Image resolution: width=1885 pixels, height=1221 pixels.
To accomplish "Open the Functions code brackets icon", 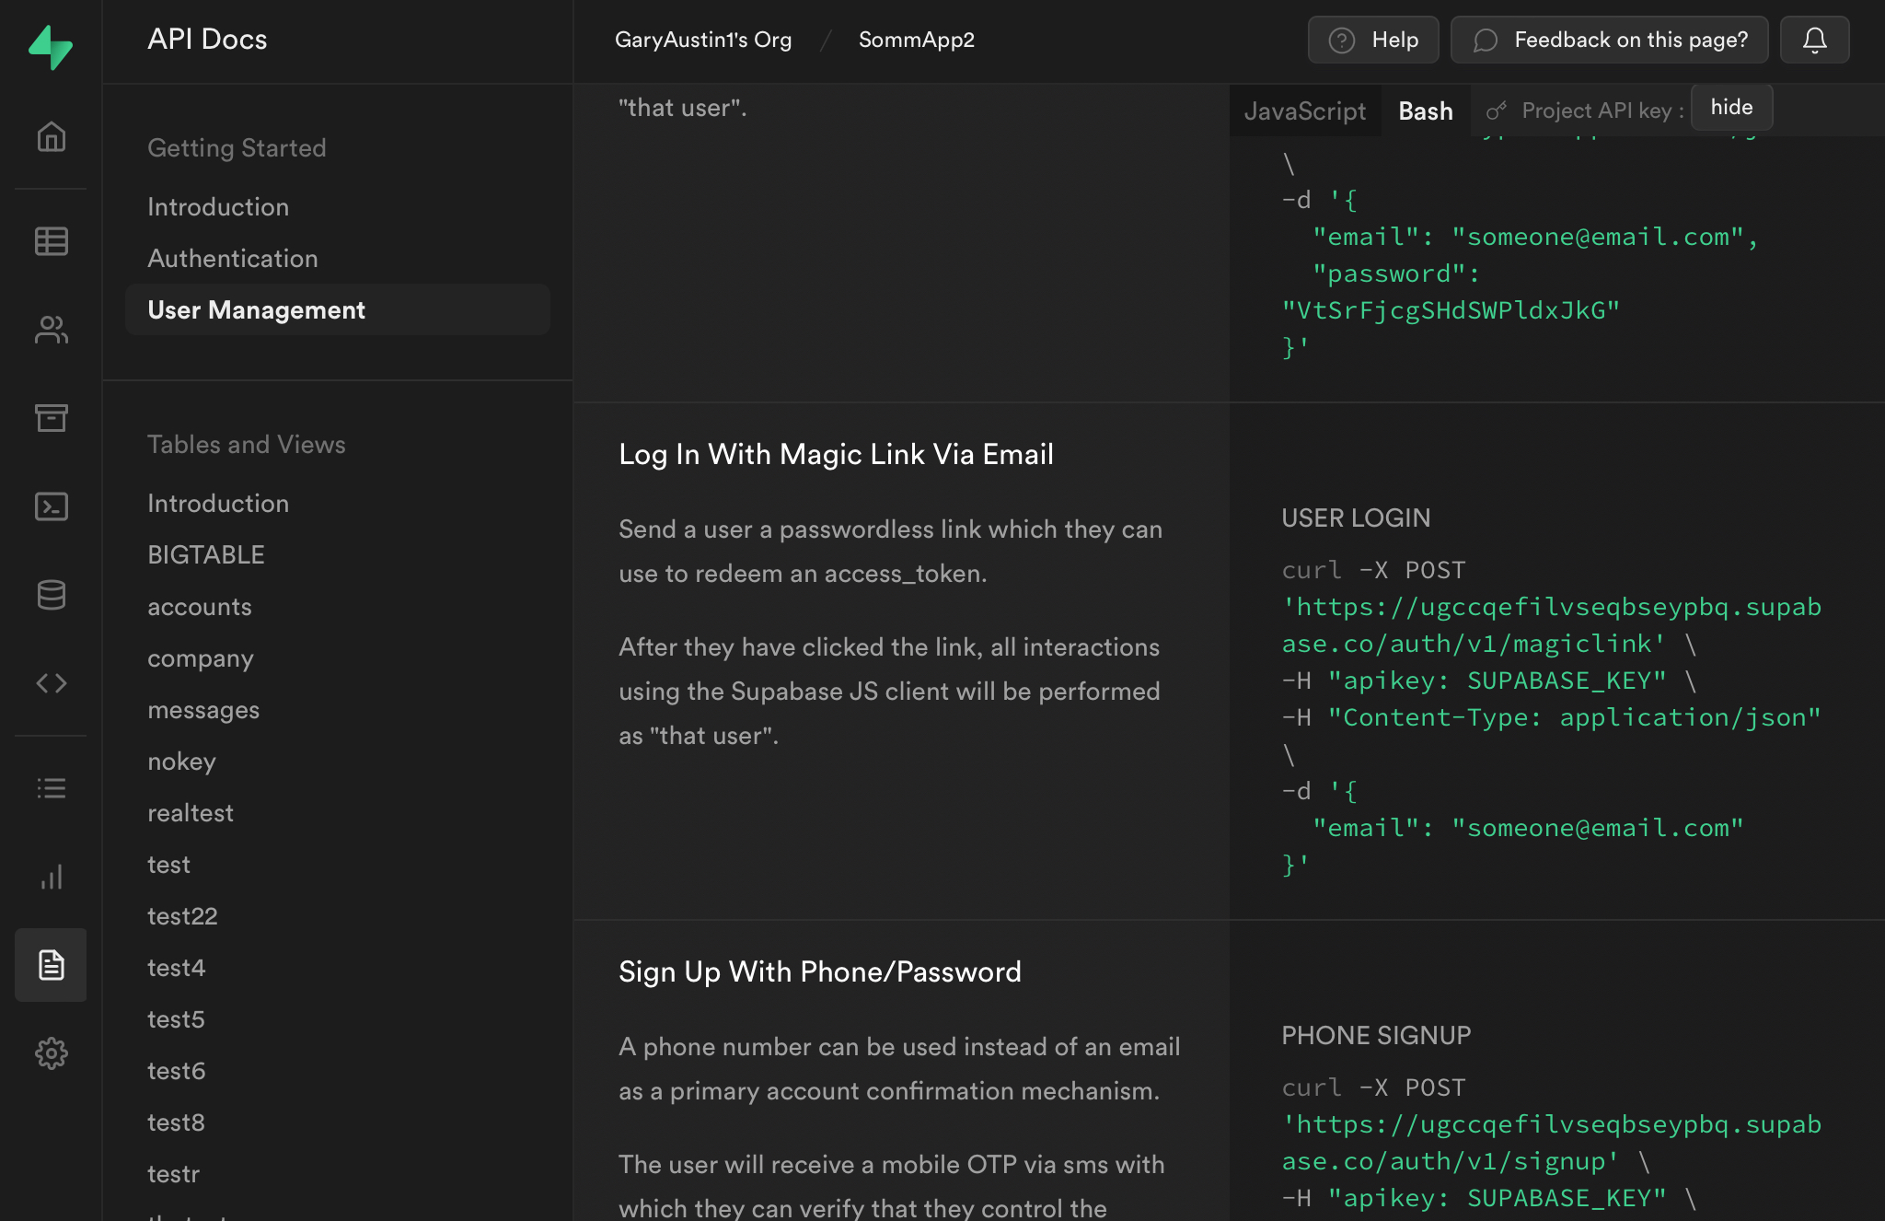I will tap(51, 683).
